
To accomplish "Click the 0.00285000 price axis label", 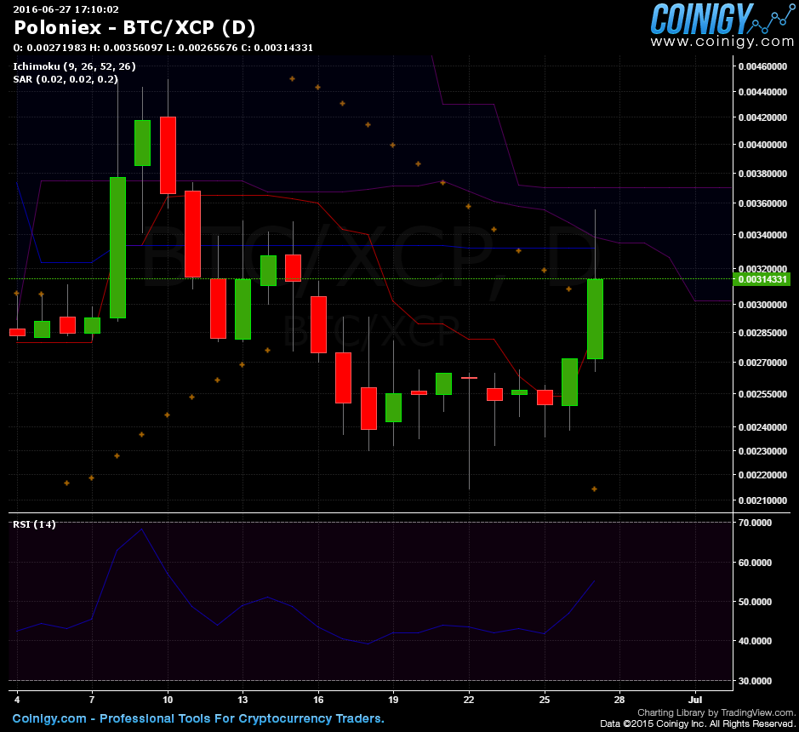I will 762,333.
